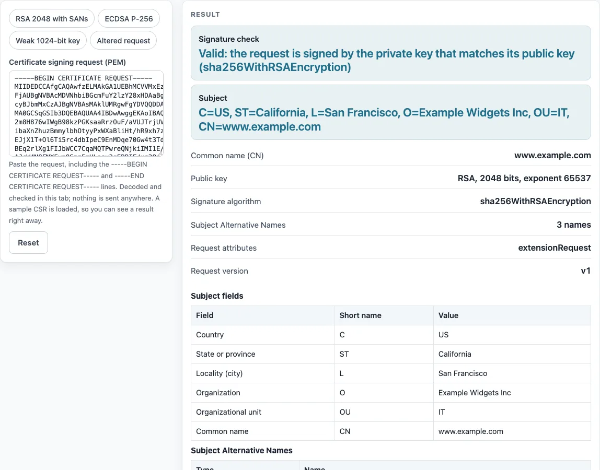
Task: Click the 'Subject Alternative Names' summary row label
Action: click(x=238, y=225)
